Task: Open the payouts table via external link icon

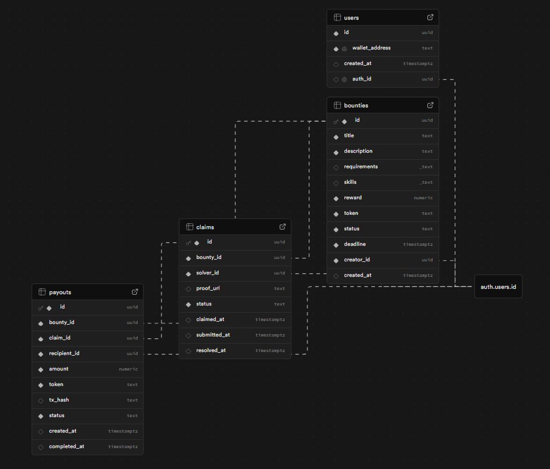Action: point(135,292)
